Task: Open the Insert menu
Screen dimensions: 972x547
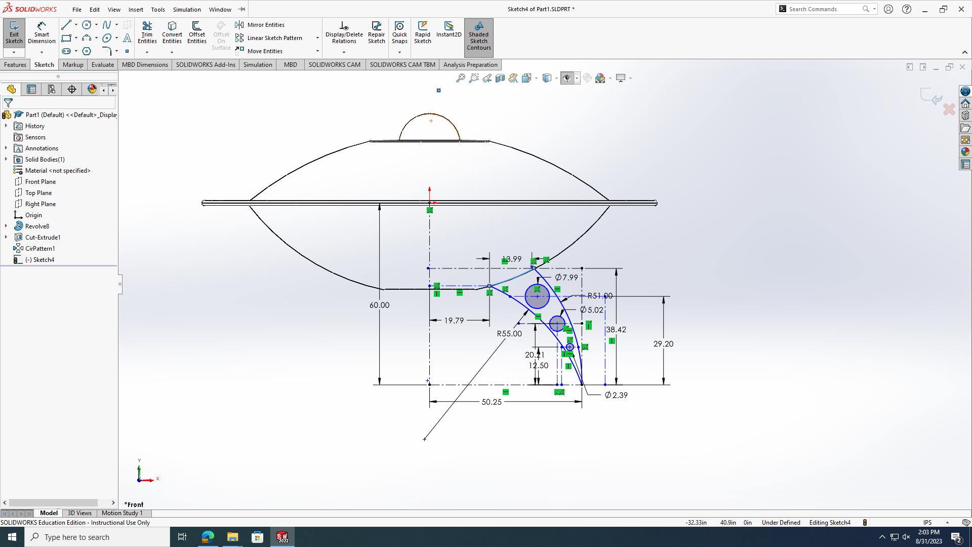Action: [136, 9]
